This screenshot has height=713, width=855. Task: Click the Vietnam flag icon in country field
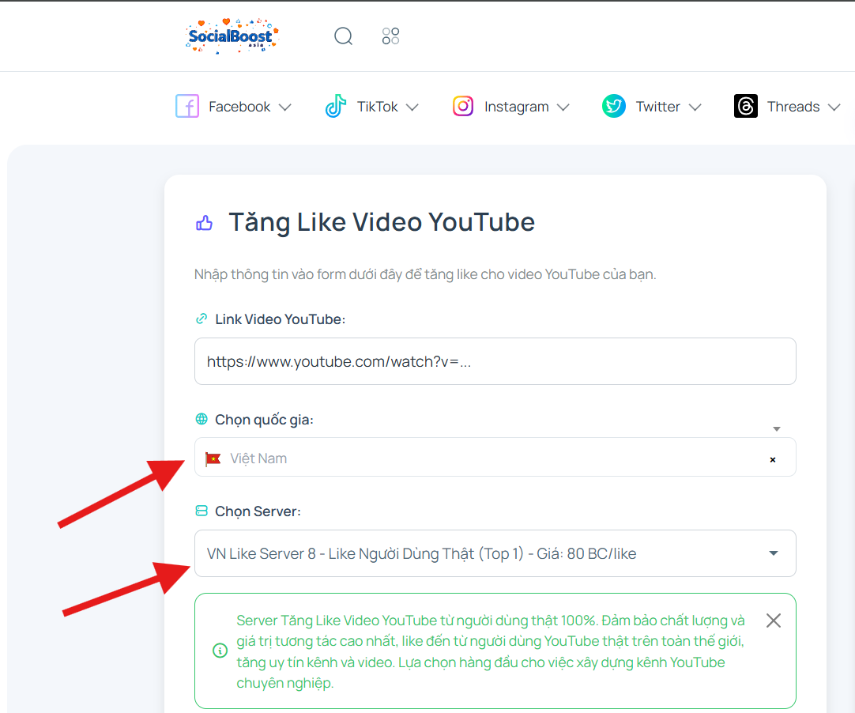coord(213,458)
